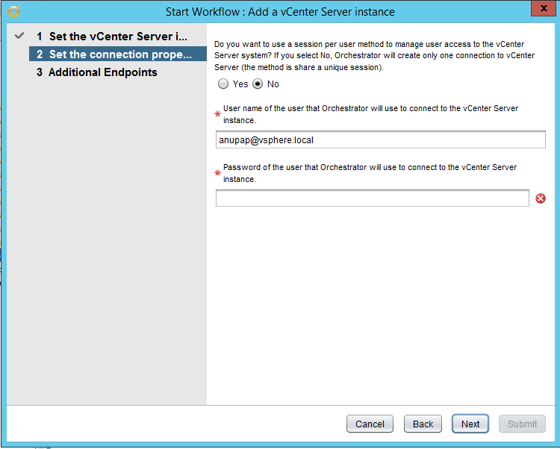This screenshot has height=449, width=560.
Task: Click the red error icon beside password field
Action: [541, 198]
